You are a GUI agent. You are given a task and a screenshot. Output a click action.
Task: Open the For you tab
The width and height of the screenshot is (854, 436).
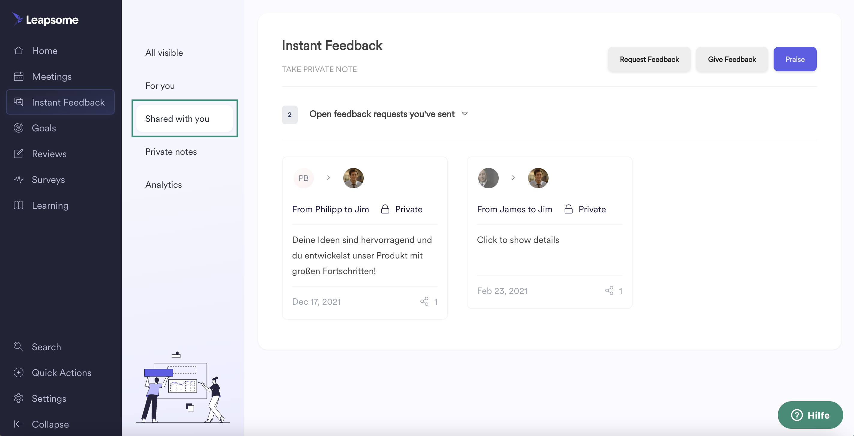(160, 85)
